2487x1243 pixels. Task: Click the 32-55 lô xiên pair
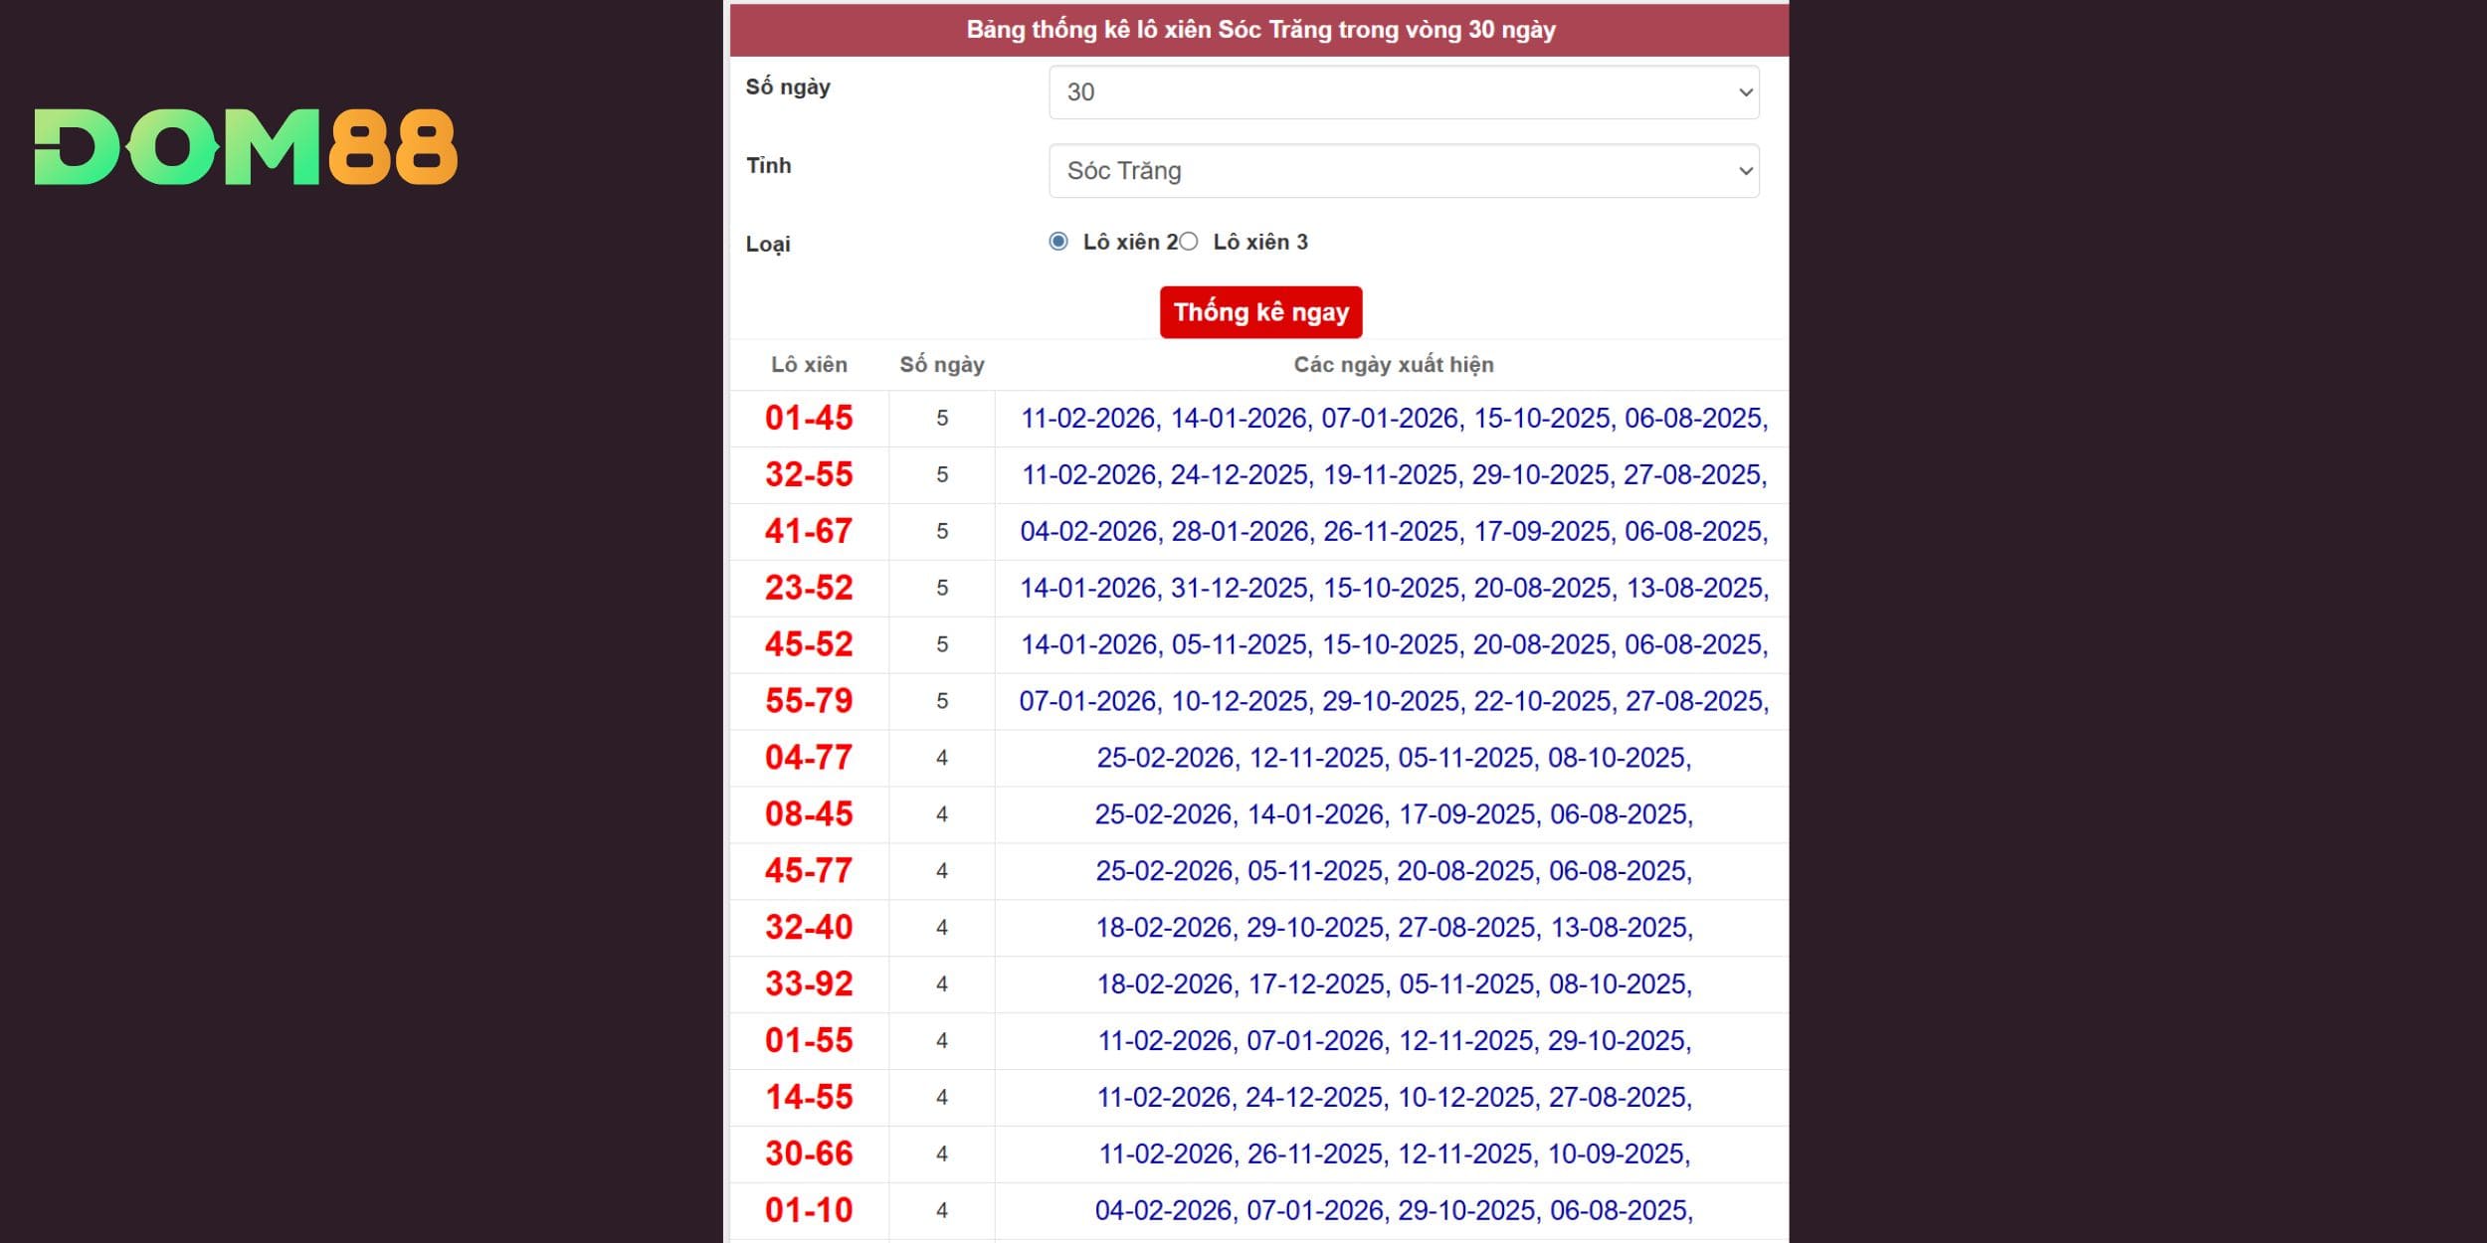click(x=809, y=474)
